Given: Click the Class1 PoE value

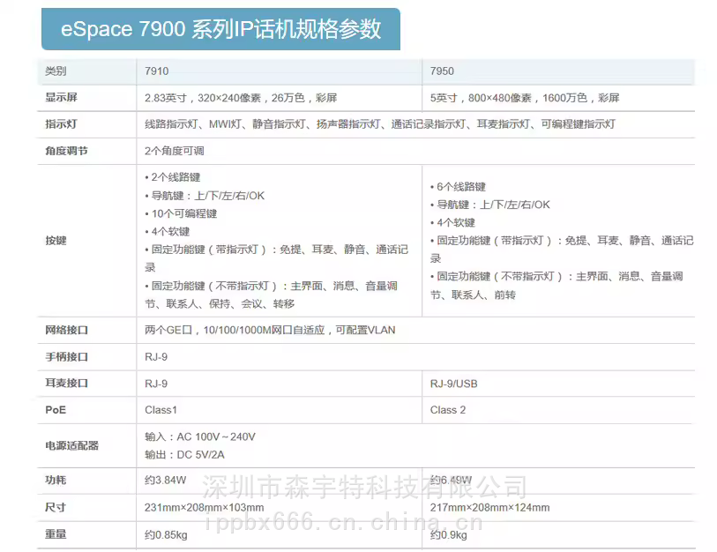Looking at the screenshot, I should tap(161, 410).
